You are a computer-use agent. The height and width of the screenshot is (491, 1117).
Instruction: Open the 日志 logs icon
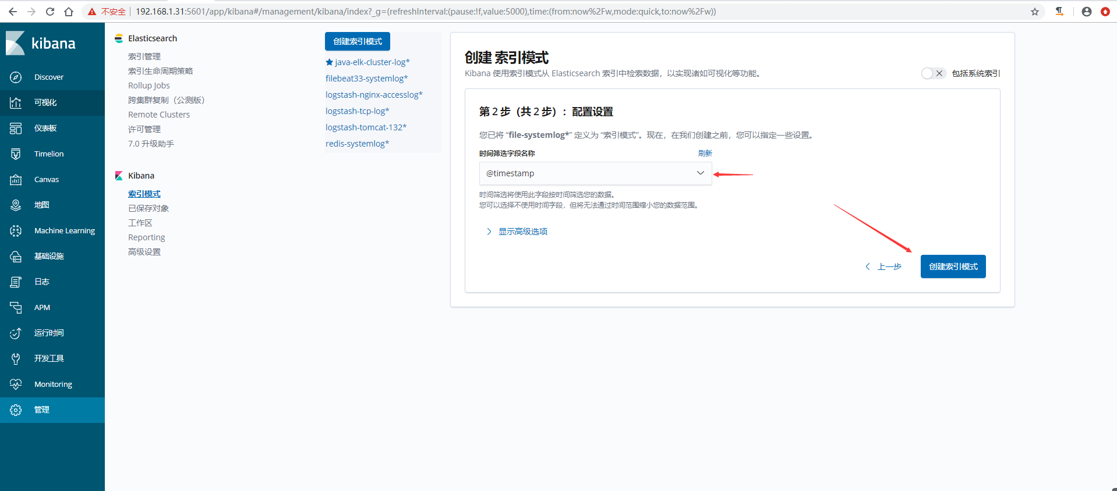click(x=16, y=282)
